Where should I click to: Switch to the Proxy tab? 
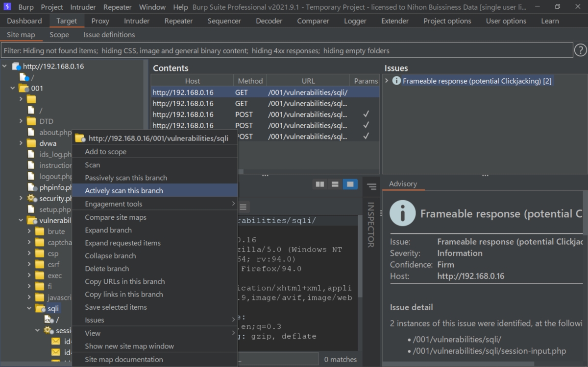[100, 21]
